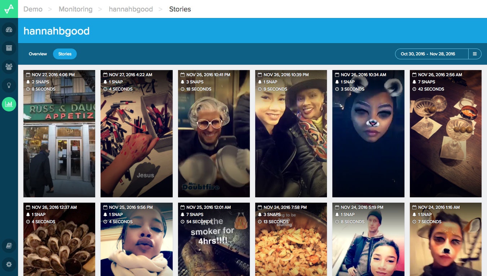Click the lightbulb insights icon
The height and width of the screenshot is (276, 487).
point(9,85)
